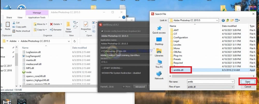The image size is (259, 104).
Task: Click the Up one level icon in Search File dialog
Action: tap(228, 21)
